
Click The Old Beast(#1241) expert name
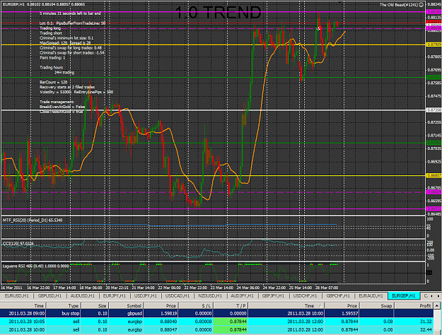click(x=399, y=4)
